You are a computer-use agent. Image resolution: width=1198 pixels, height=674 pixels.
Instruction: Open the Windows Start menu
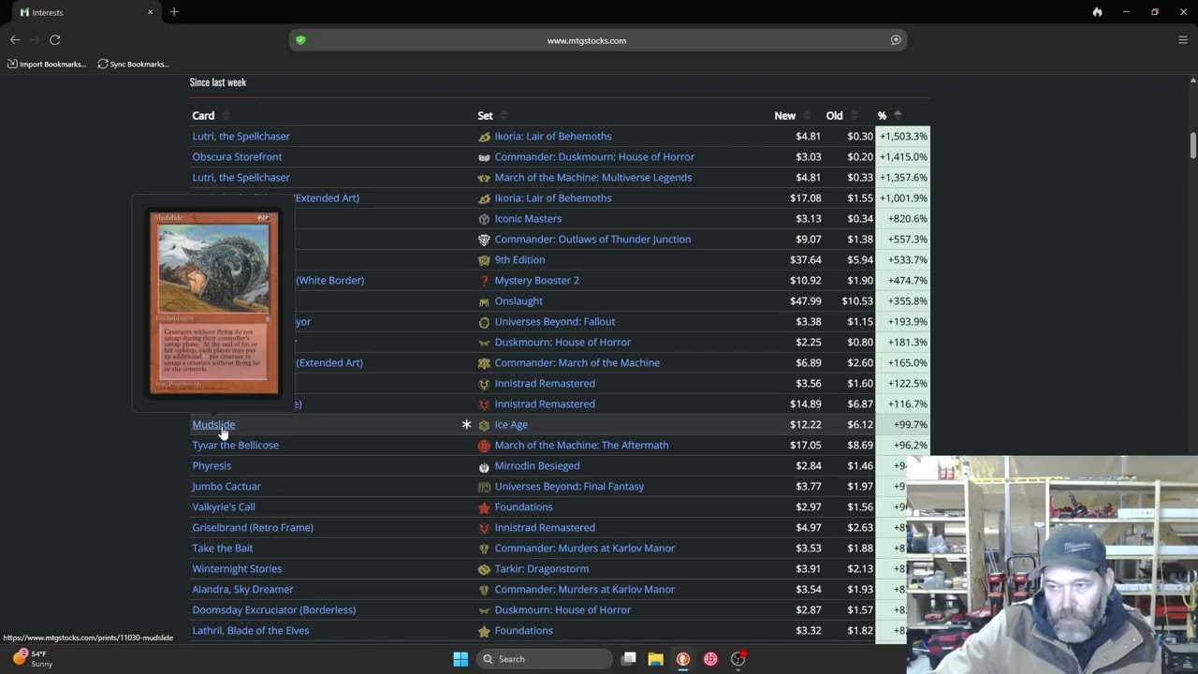[x=460, y=659]
